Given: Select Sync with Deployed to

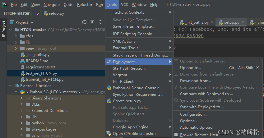Looking at the screenshot, I should pyautogui.click(x=218, y=107).
